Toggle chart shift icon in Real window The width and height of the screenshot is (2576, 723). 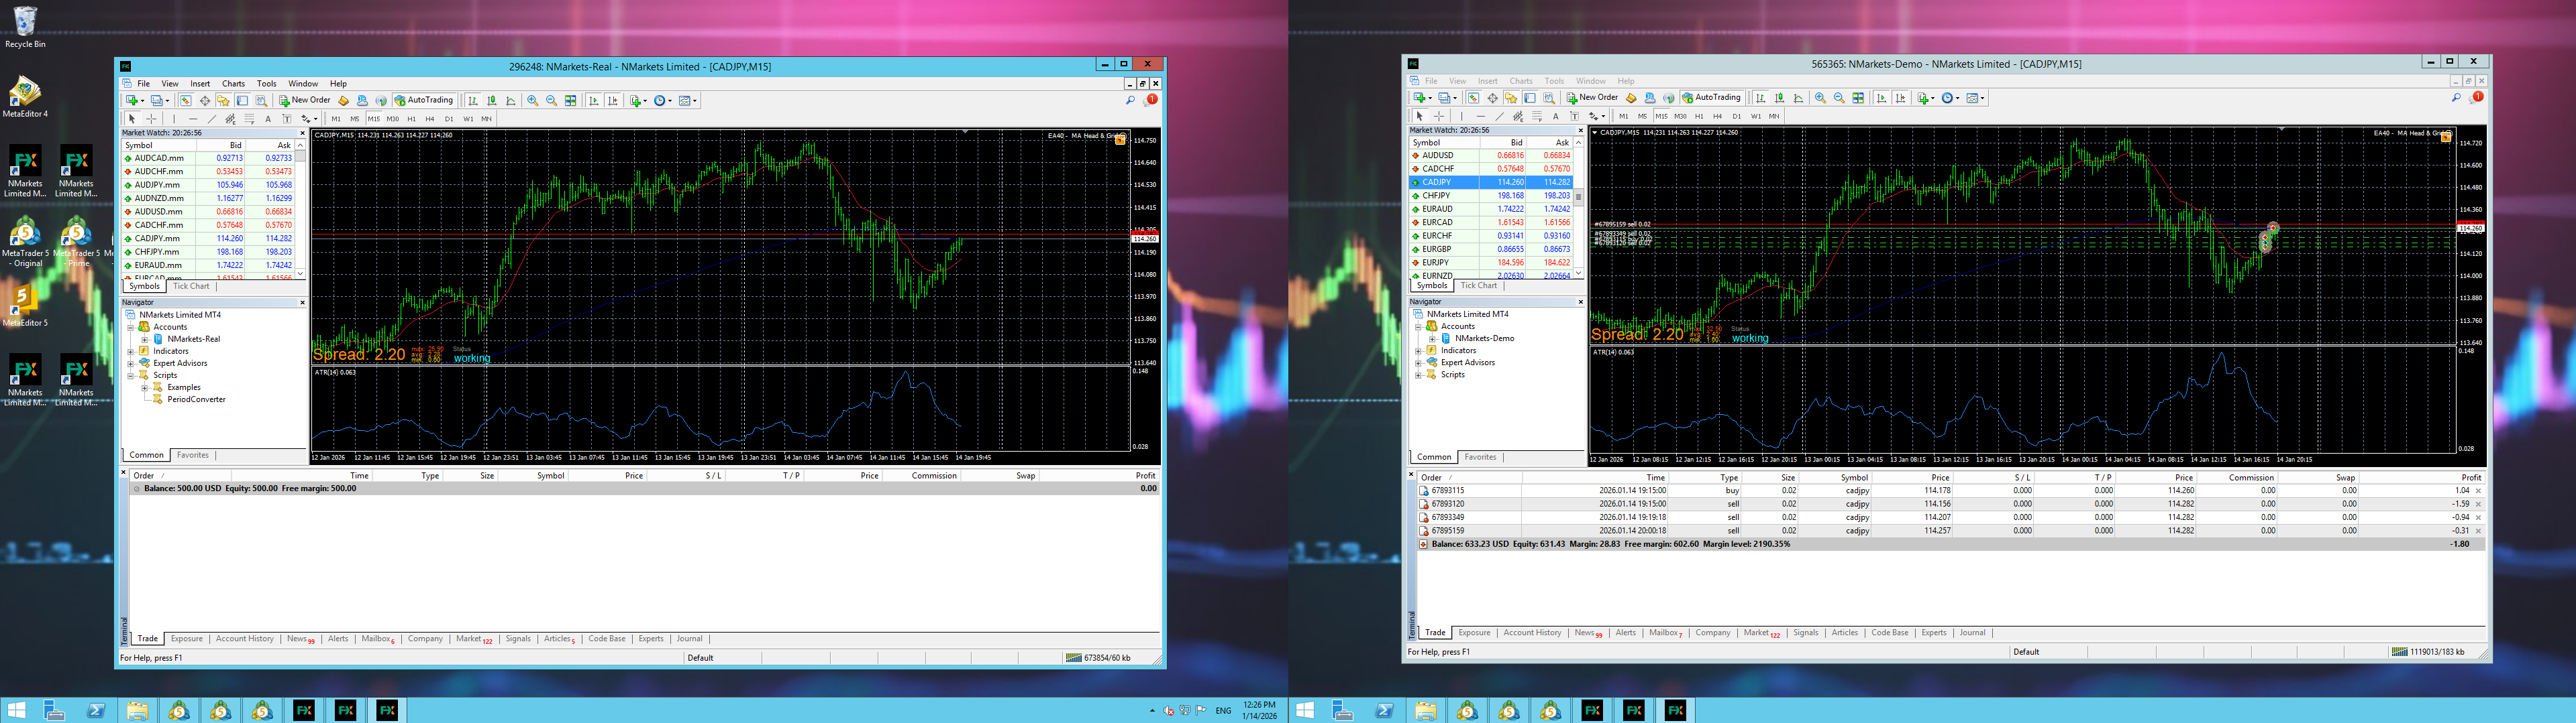point(613,101)
